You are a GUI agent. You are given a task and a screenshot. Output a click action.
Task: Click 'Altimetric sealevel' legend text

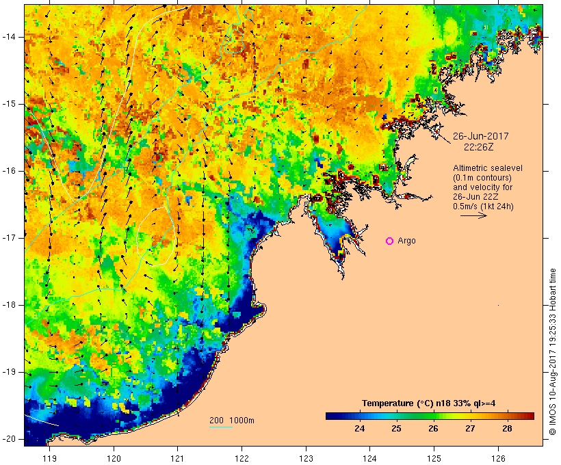click(x=488, y=168)
